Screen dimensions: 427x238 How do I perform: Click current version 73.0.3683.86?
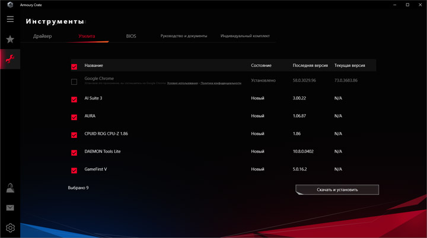click(x=346, y=81)
